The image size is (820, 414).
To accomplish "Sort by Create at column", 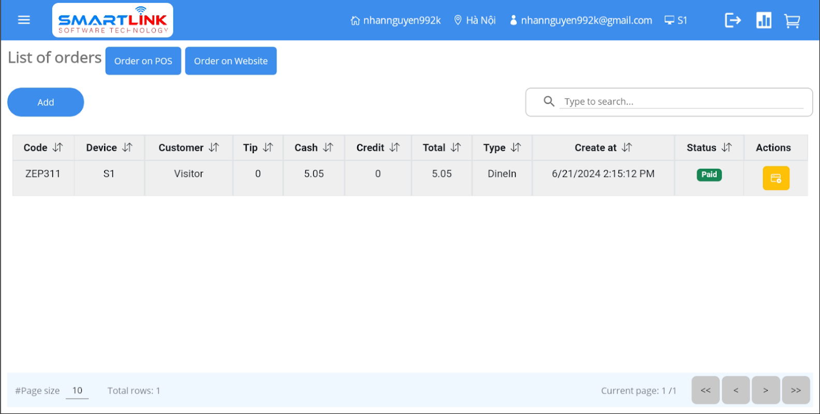I will (x=627, y=147).
